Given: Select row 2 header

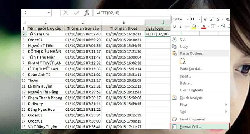Looking at the screenshot, I should pos(24,34).
